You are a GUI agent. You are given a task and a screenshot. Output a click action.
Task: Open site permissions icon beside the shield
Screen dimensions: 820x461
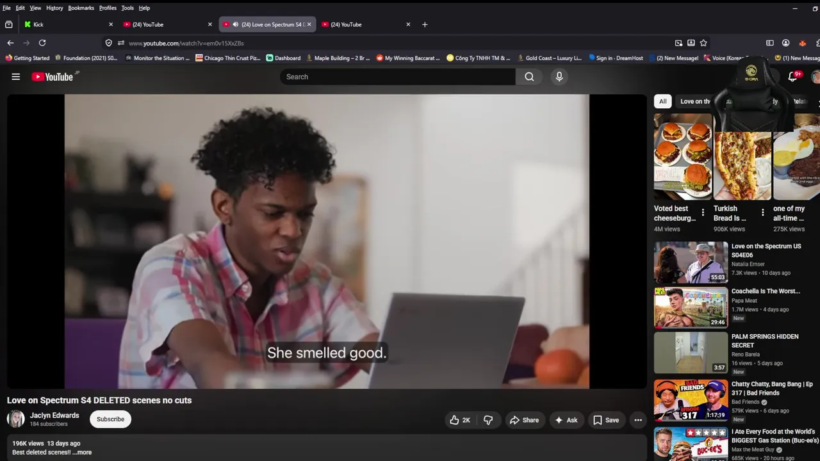point(120,43)
